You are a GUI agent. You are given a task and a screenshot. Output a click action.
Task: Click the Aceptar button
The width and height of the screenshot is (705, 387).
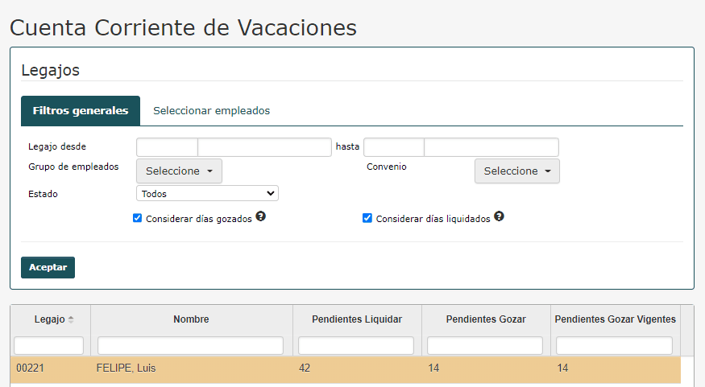click(48, 268)
